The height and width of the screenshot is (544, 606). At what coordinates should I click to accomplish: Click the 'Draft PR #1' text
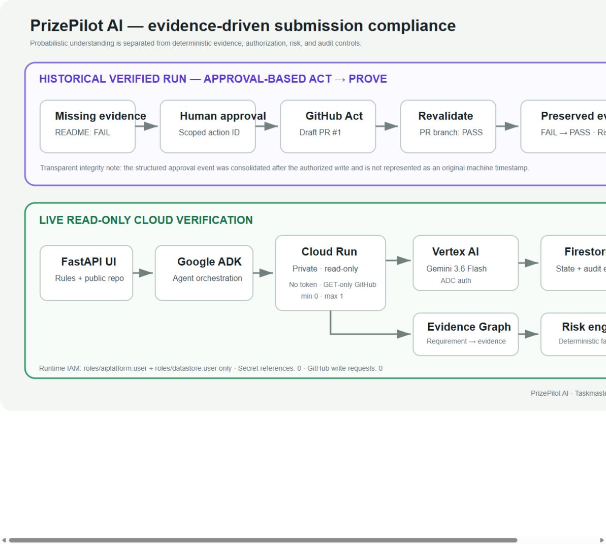point(320,133)
